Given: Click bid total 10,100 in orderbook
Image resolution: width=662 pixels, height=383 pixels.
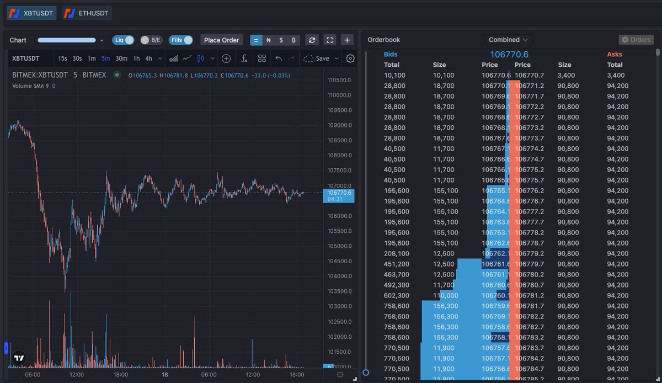Looking at the screenshot, I should pyautogui.click(x=395, y=75).
